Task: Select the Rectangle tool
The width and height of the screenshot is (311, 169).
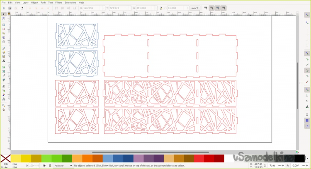Action: click(4, 24)
